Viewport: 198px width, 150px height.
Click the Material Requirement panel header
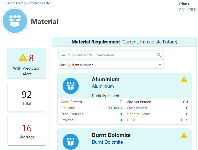(x=124, y=42)
